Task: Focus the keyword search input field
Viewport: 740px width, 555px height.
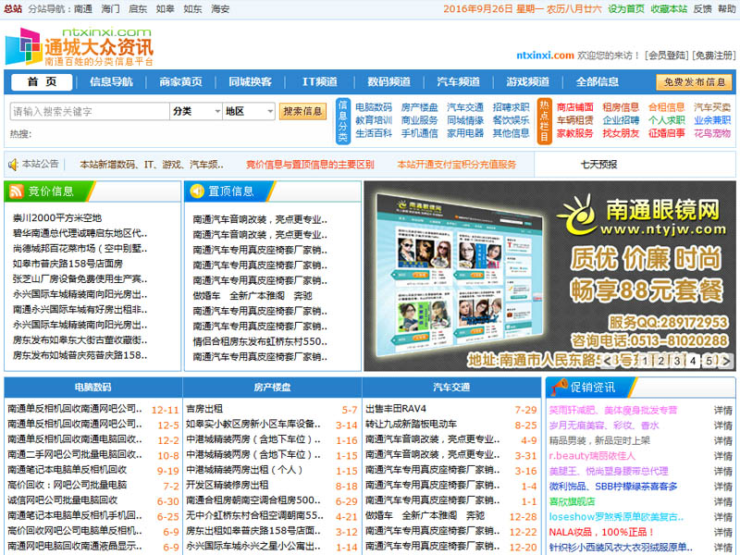Action: pyautogui.click(x=89, y=111)
